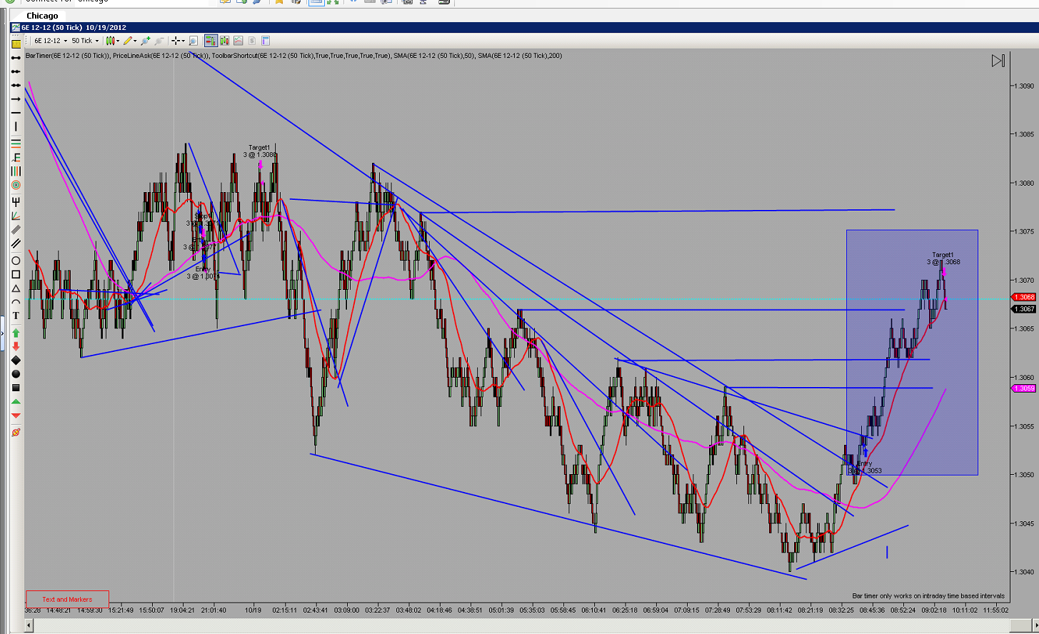
Task: Select the Ray arrow tool
Action: click(x=16, y=99)
